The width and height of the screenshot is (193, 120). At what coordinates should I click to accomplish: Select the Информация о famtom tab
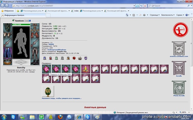[23, 15]
